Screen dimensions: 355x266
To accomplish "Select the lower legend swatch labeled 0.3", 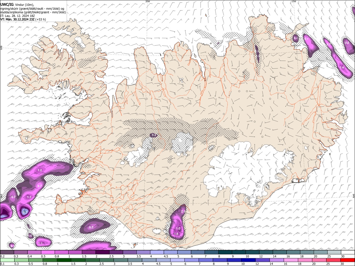I will coord(21,260).
